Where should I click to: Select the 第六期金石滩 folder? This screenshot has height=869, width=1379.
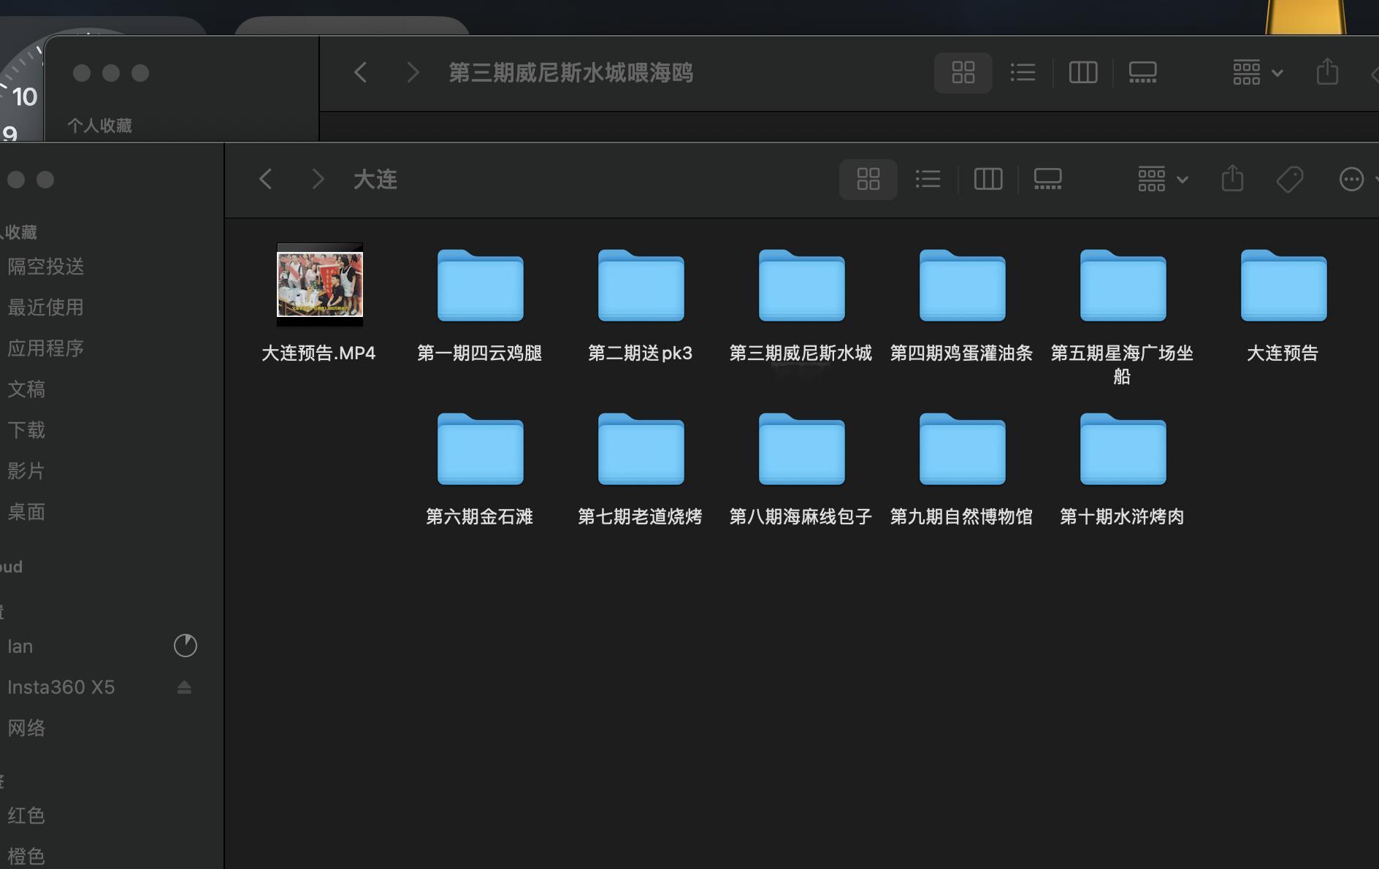[480, 448]
